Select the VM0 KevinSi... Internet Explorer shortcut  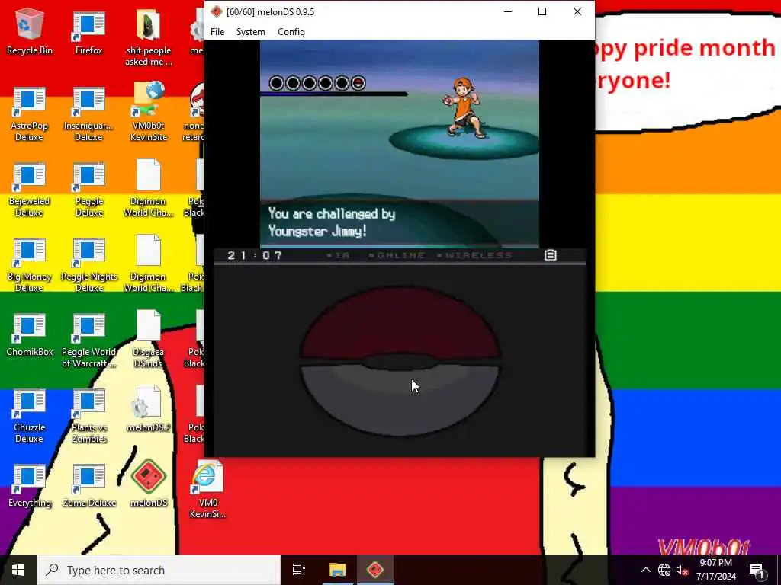pyautogui.click(x=207, y=491)
